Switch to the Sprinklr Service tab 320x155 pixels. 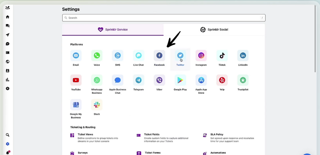[x=113, y=30]
